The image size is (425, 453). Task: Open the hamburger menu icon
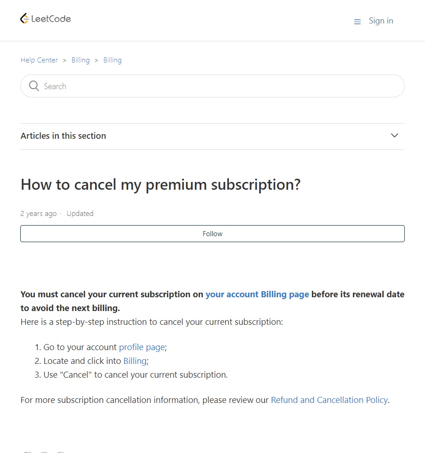click(x=357, y=22)
